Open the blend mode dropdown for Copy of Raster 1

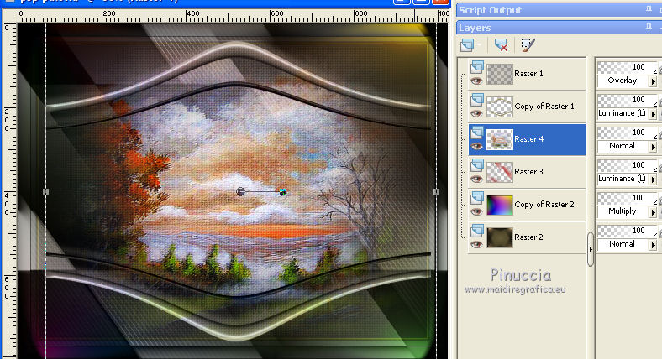tap(653, 114)
